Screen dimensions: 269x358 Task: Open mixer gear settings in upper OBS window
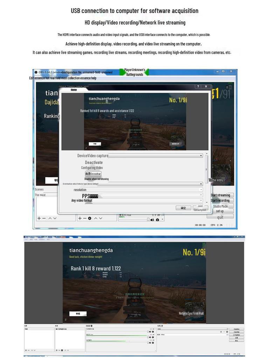(x=157, y=220)
